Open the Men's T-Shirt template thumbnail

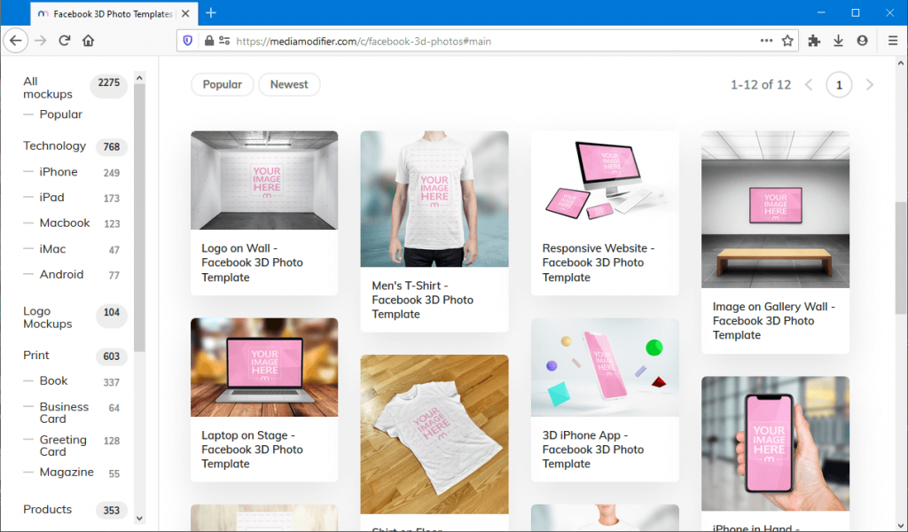pos(434,199)
